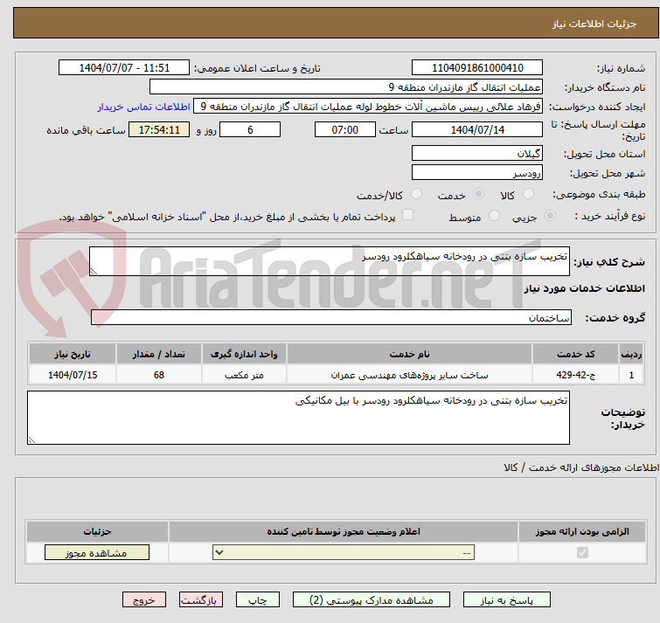Click the تعداد / مقدار column header
Viewport: 660px width, 623px height.
click(x=159, y=354)
